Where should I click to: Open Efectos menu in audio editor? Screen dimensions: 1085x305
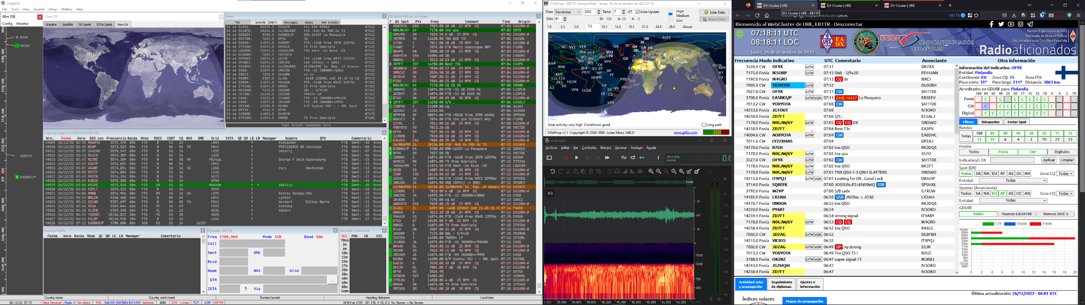pyautogui.click(x=606, y=148)
